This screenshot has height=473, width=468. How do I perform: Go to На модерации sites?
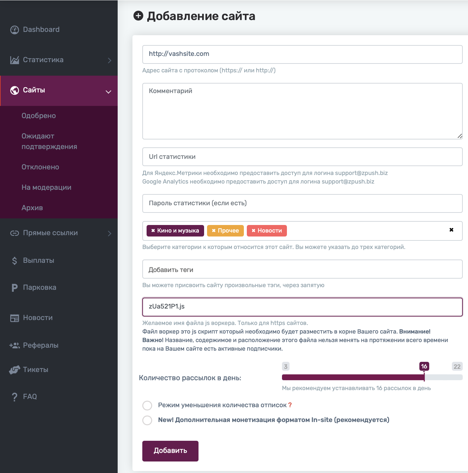46,187
